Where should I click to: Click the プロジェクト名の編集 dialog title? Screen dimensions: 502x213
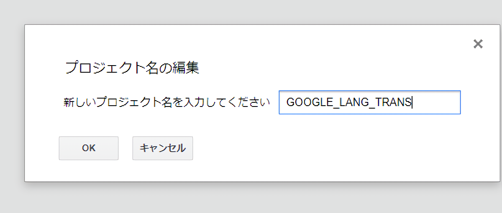pos(132,68)
